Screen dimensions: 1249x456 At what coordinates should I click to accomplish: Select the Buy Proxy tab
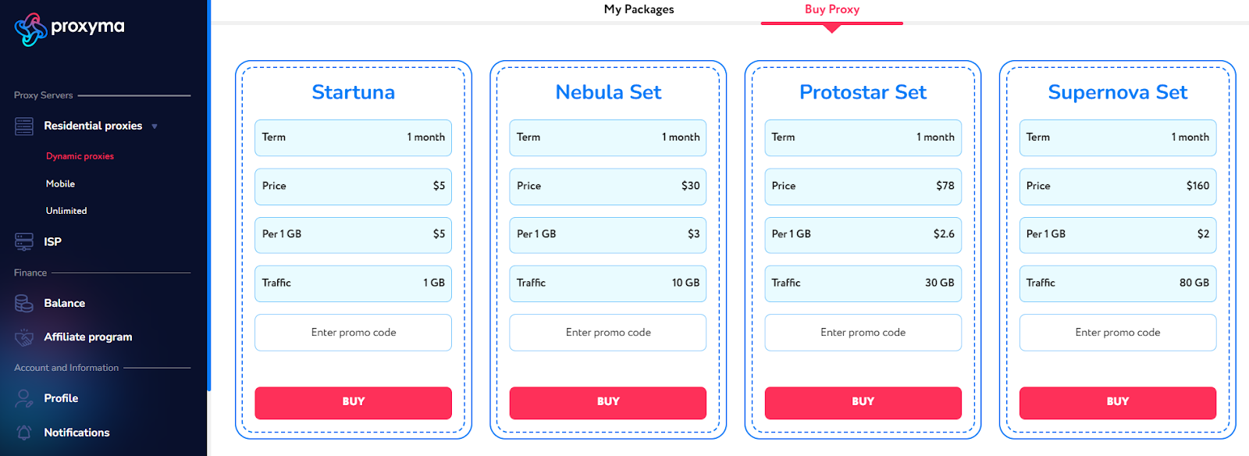[832, 9]
